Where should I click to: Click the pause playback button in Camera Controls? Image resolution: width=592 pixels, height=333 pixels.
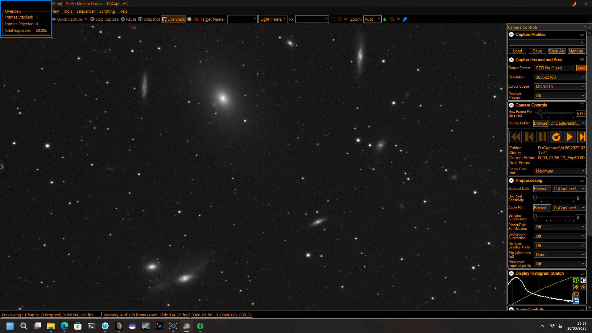coord(542,137)
